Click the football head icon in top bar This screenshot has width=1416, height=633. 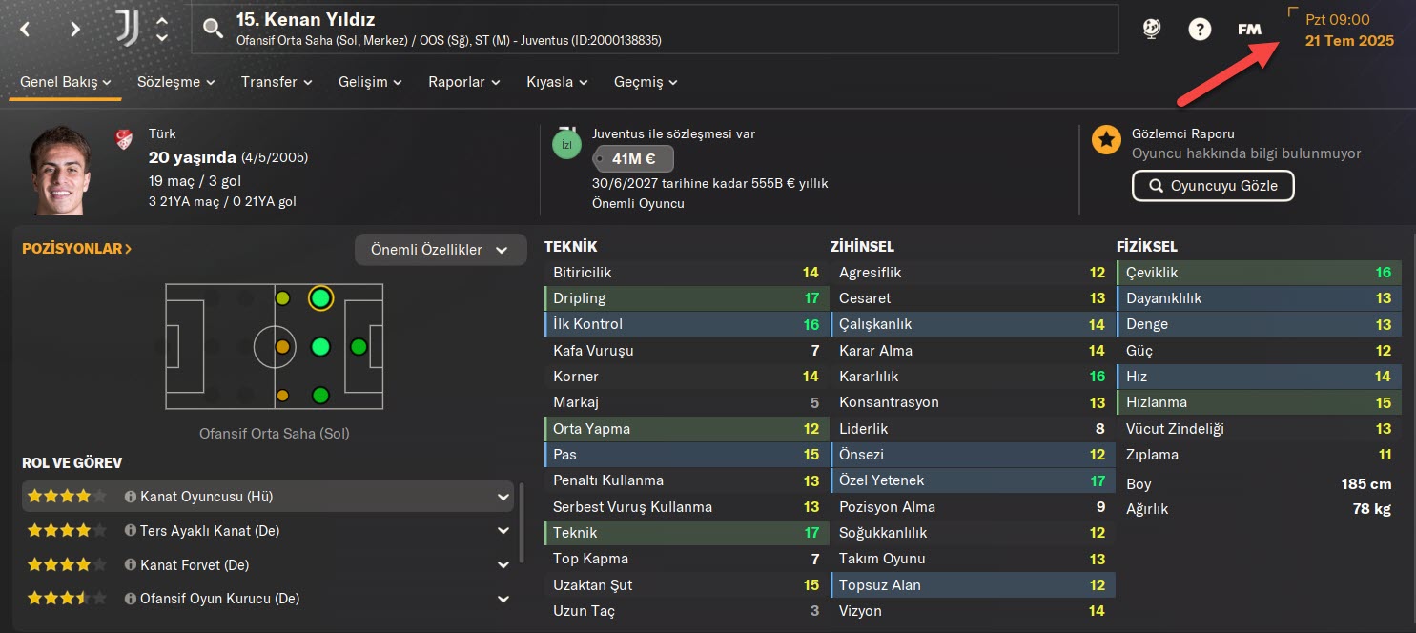[1151, 29]
